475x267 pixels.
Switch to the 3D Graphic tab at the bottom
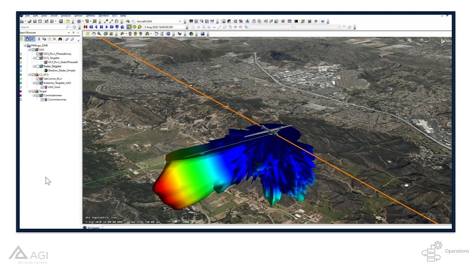point(92,228)
